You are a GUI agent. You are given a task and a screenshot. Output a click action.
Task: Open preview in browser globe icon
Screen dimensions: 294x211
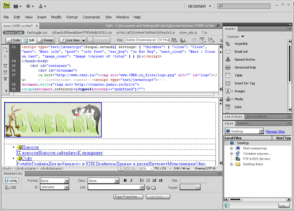183,40
